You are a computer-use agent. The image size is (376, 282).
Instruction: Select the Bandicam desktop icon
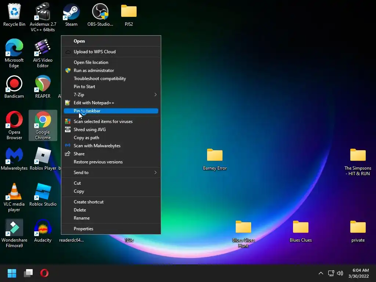(x=14, y=87)
